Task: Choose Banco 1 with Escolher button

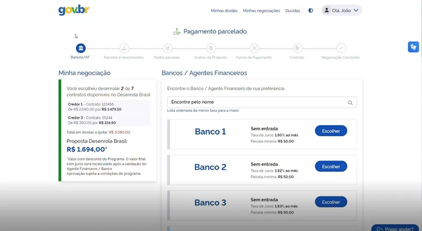Action: 331,131
